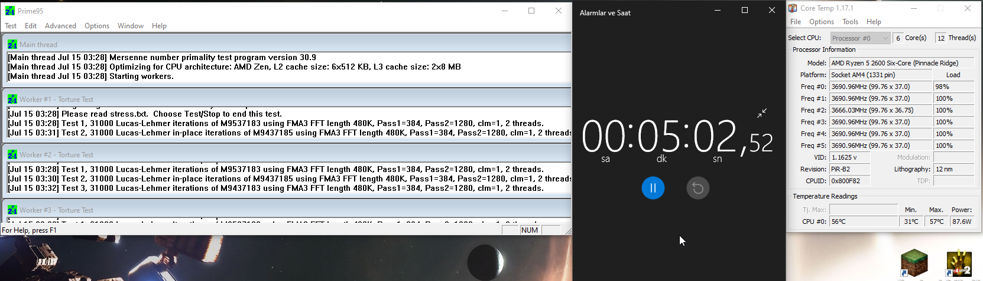Viewport: 983px width, 281px height.
Task: Click the CPU #0 temperature 56°C
Action: pos(864,222)
